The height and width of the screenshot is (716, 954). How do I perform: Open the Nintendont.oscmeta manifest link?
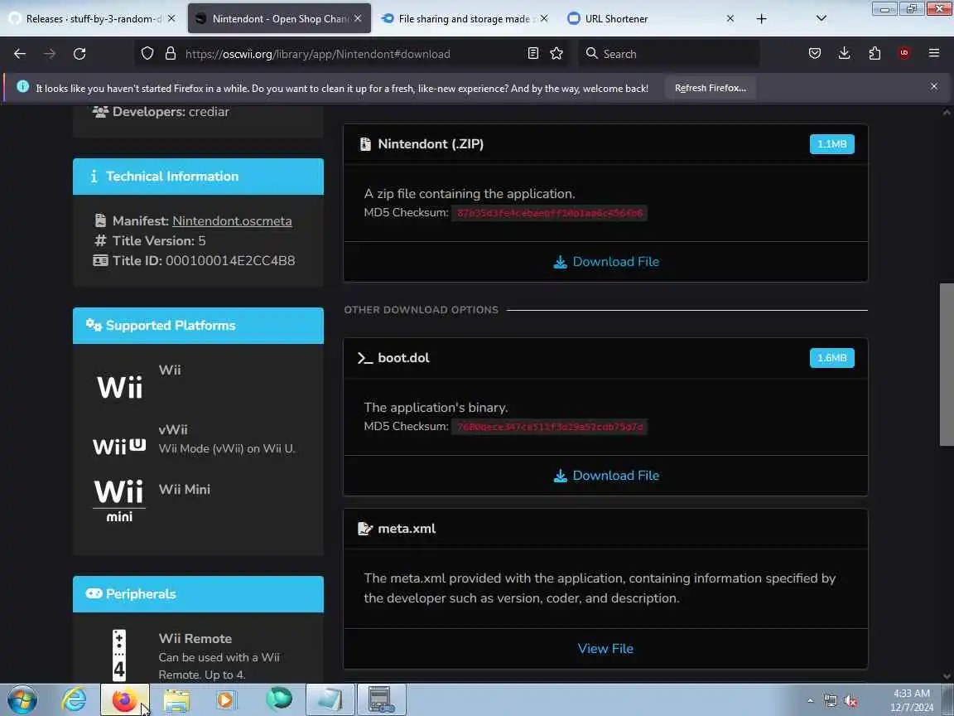click(232, 221)
